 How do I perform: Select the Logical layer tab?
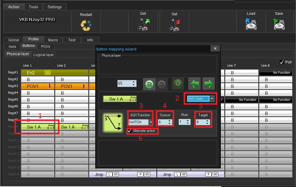tap(43, 55)
